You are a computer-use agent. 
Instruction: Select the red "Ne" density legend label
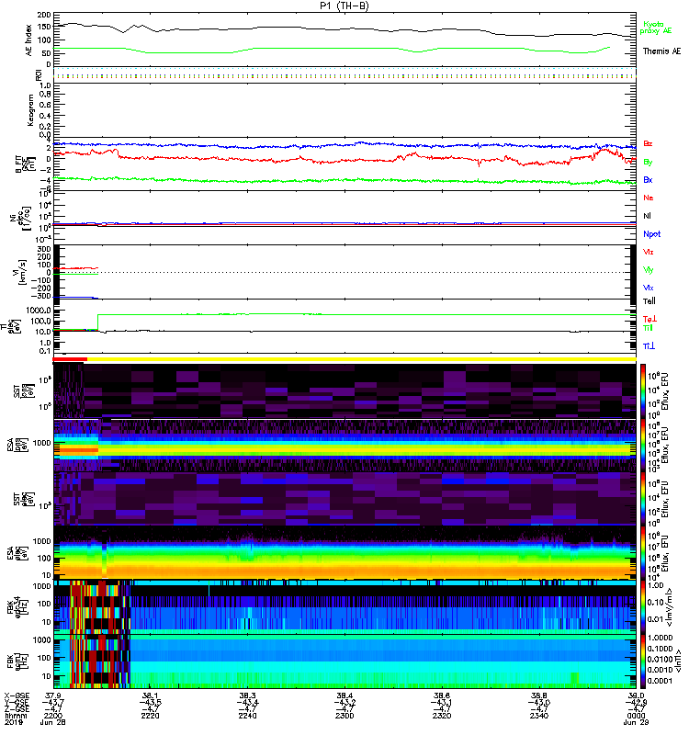(x=649, y=198)
